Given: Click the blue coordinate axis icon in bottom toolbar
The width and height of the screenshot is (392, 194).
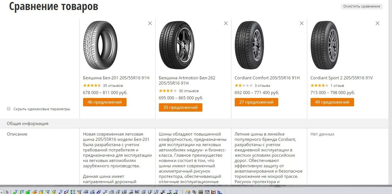Looking at the screenshot, I should pos(220,192).
